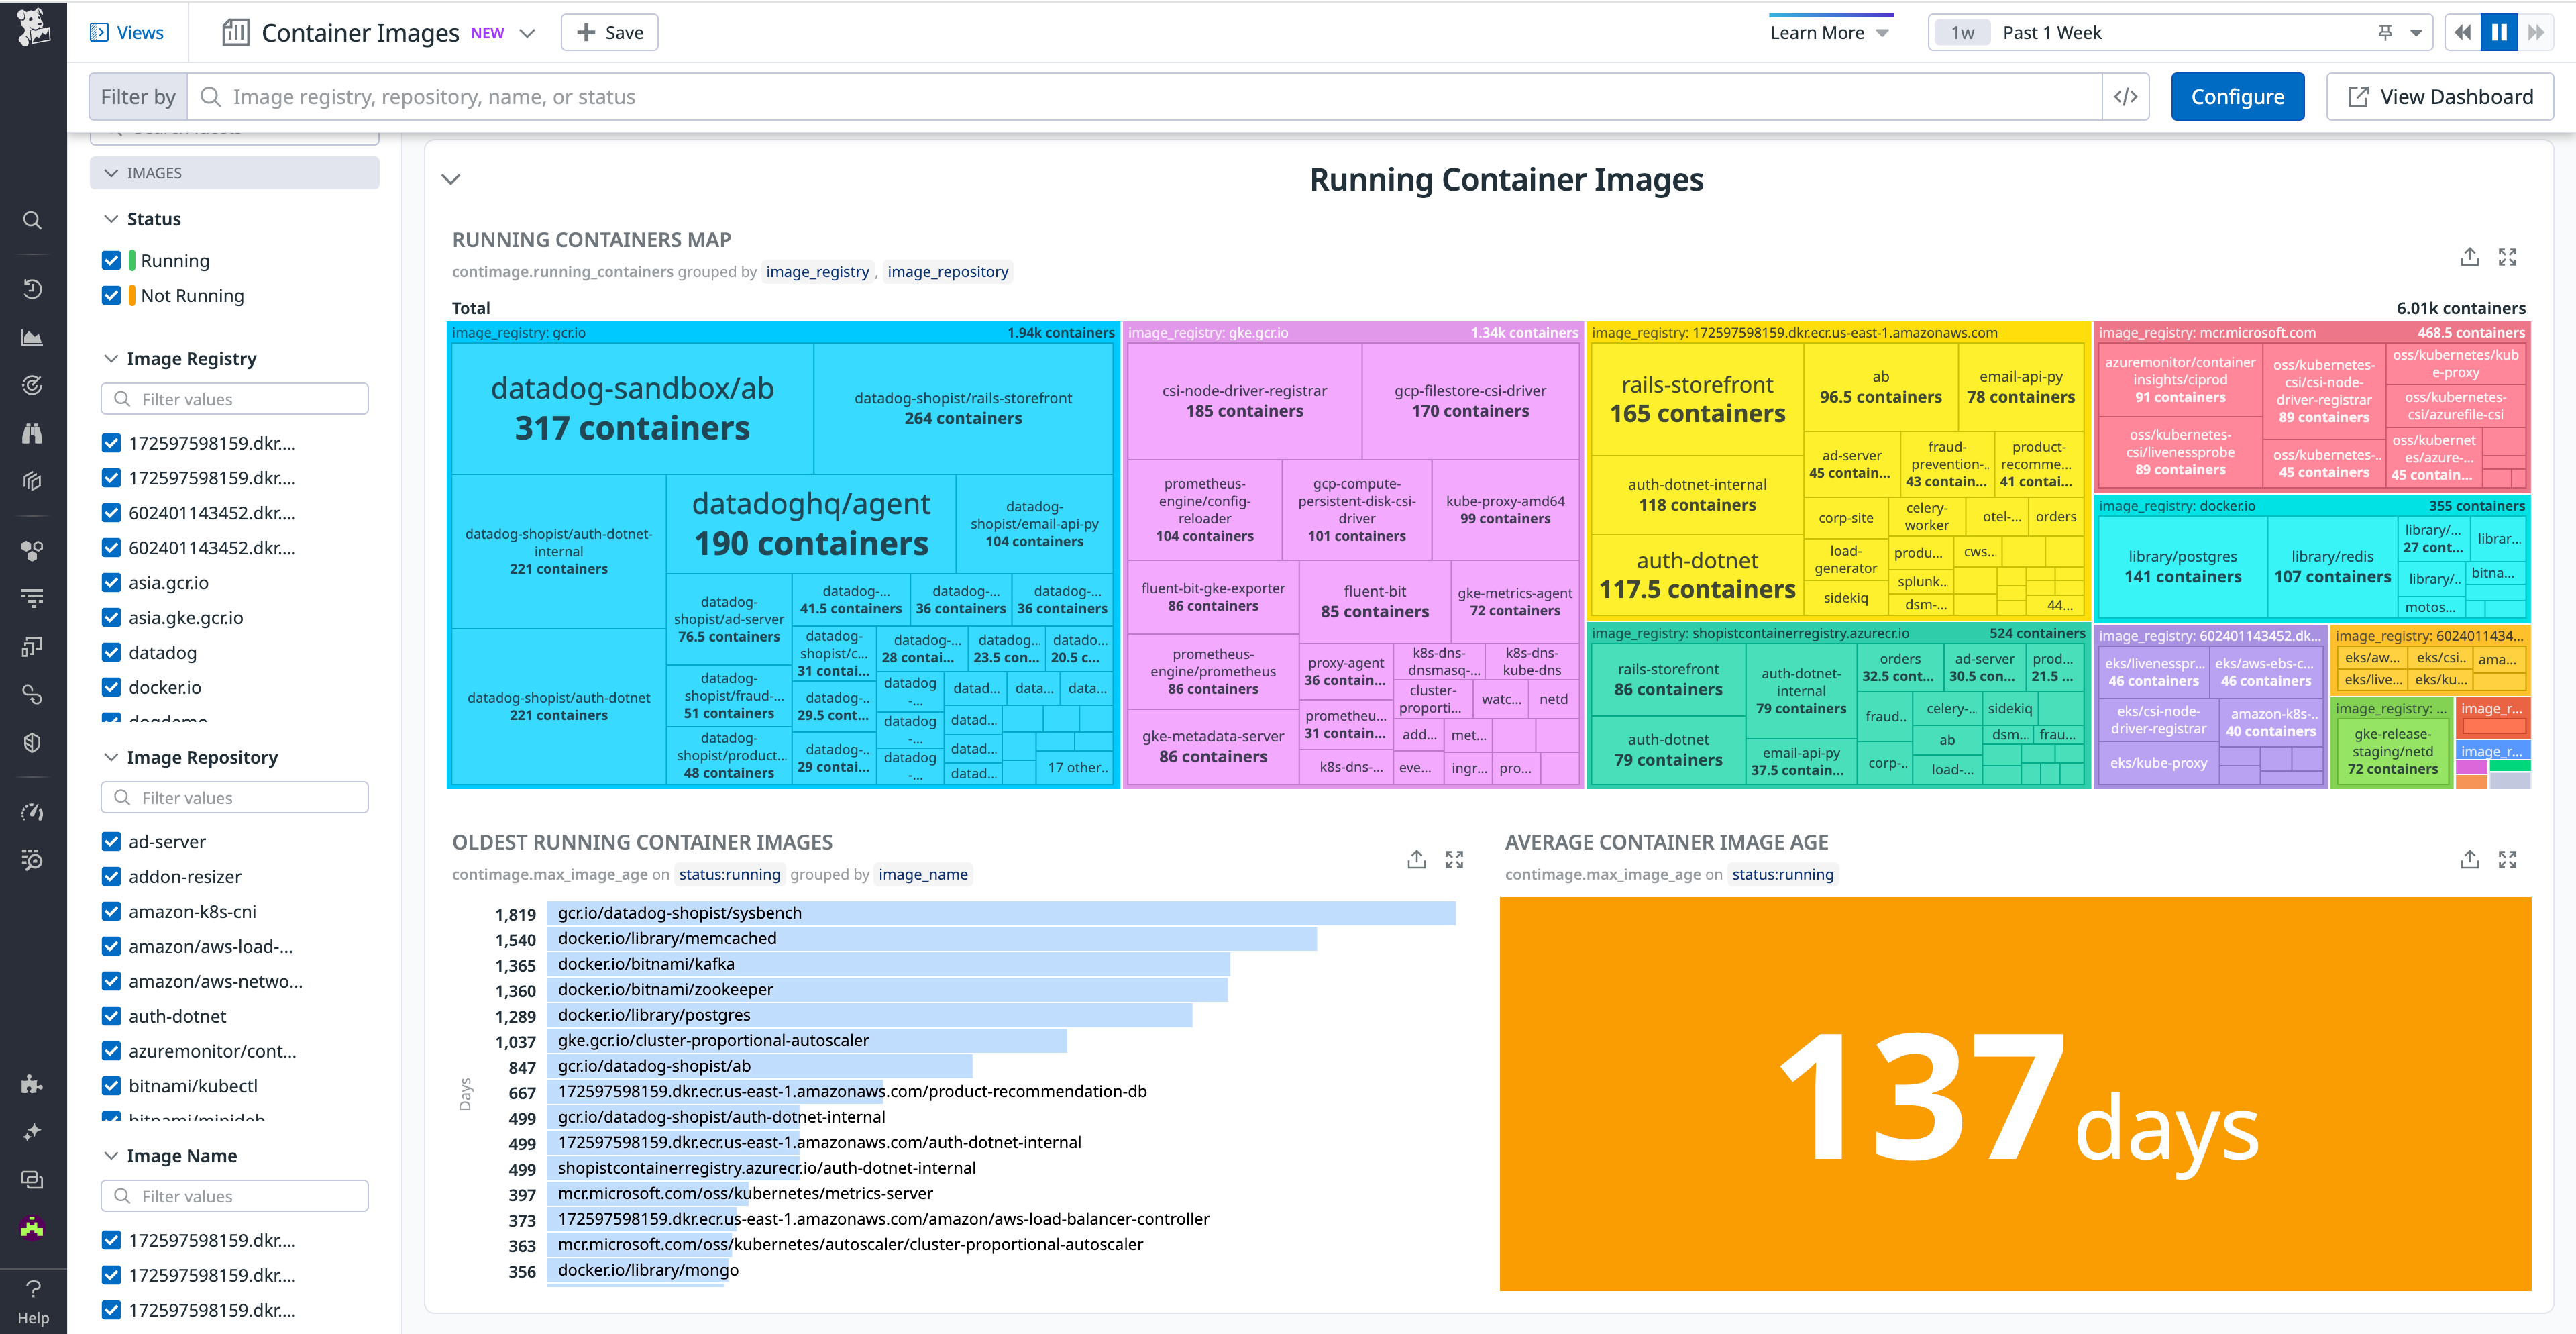This screenshot has height=1334, width=2576.
Task: Open the Bits AI sparkle icon in sidebar
Action: click(x=32, y=1131)
